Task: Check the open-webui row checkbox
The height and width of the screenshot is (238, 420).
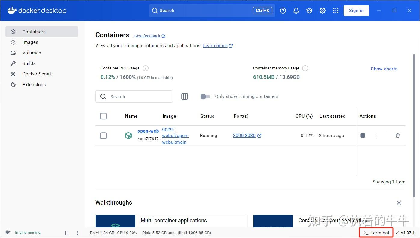Action: [103, 136]
